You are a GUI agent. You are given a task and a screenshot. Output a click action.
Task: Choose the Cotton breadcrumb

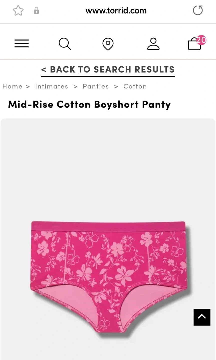click(x=135, y=86)
